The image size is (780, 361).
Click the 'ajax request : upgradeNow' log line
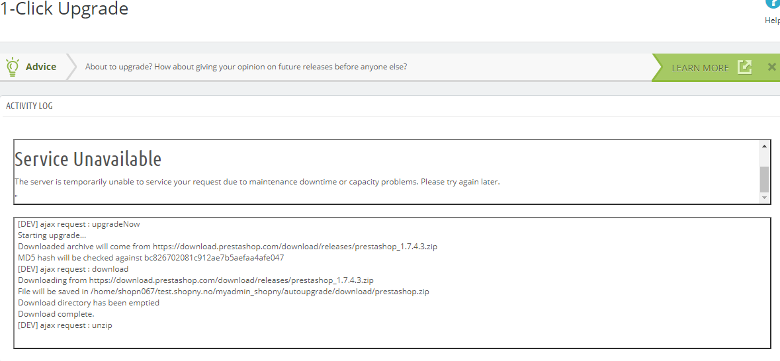pos(79,224)
